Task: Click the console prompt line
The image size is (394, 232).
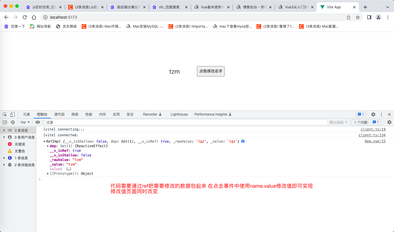Action: pyautogui.click(x=215, y=179)
